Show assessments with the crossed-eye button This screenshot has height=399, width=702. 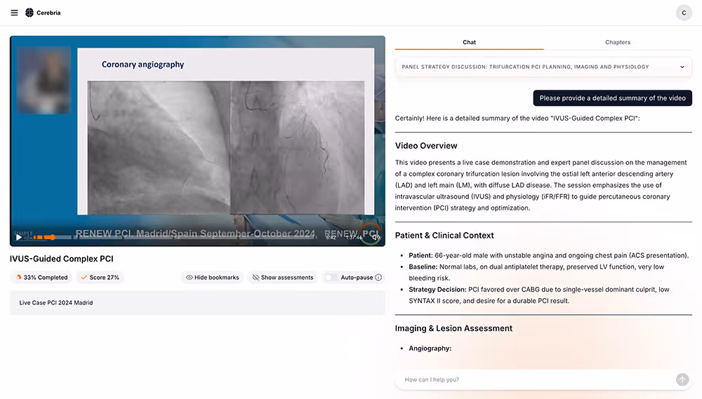click(x=282, y=277)
